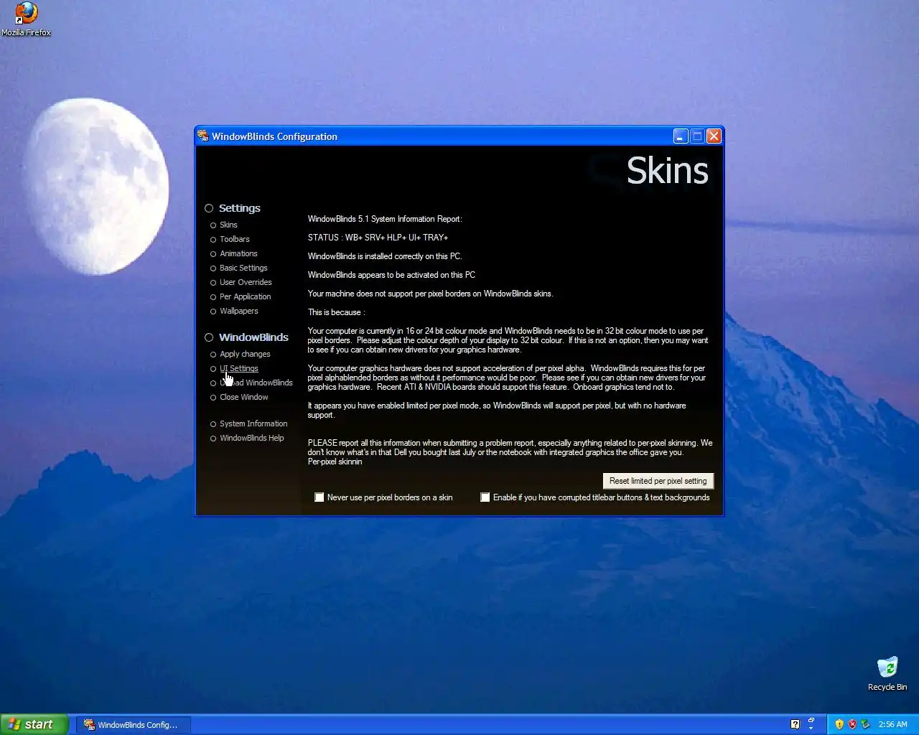This screenshot has width=919, height=735.
Task: Click the help question mark tray icon
Action: click(795, 724)
